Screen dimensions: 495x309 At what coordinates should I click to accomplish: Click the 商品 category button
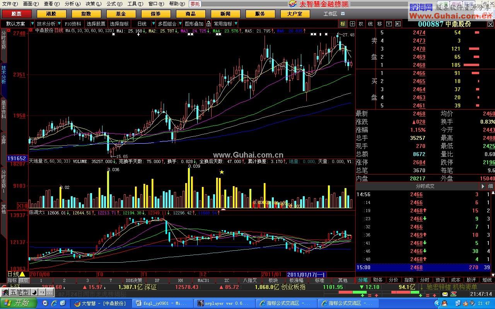click(x=191, y=14)
